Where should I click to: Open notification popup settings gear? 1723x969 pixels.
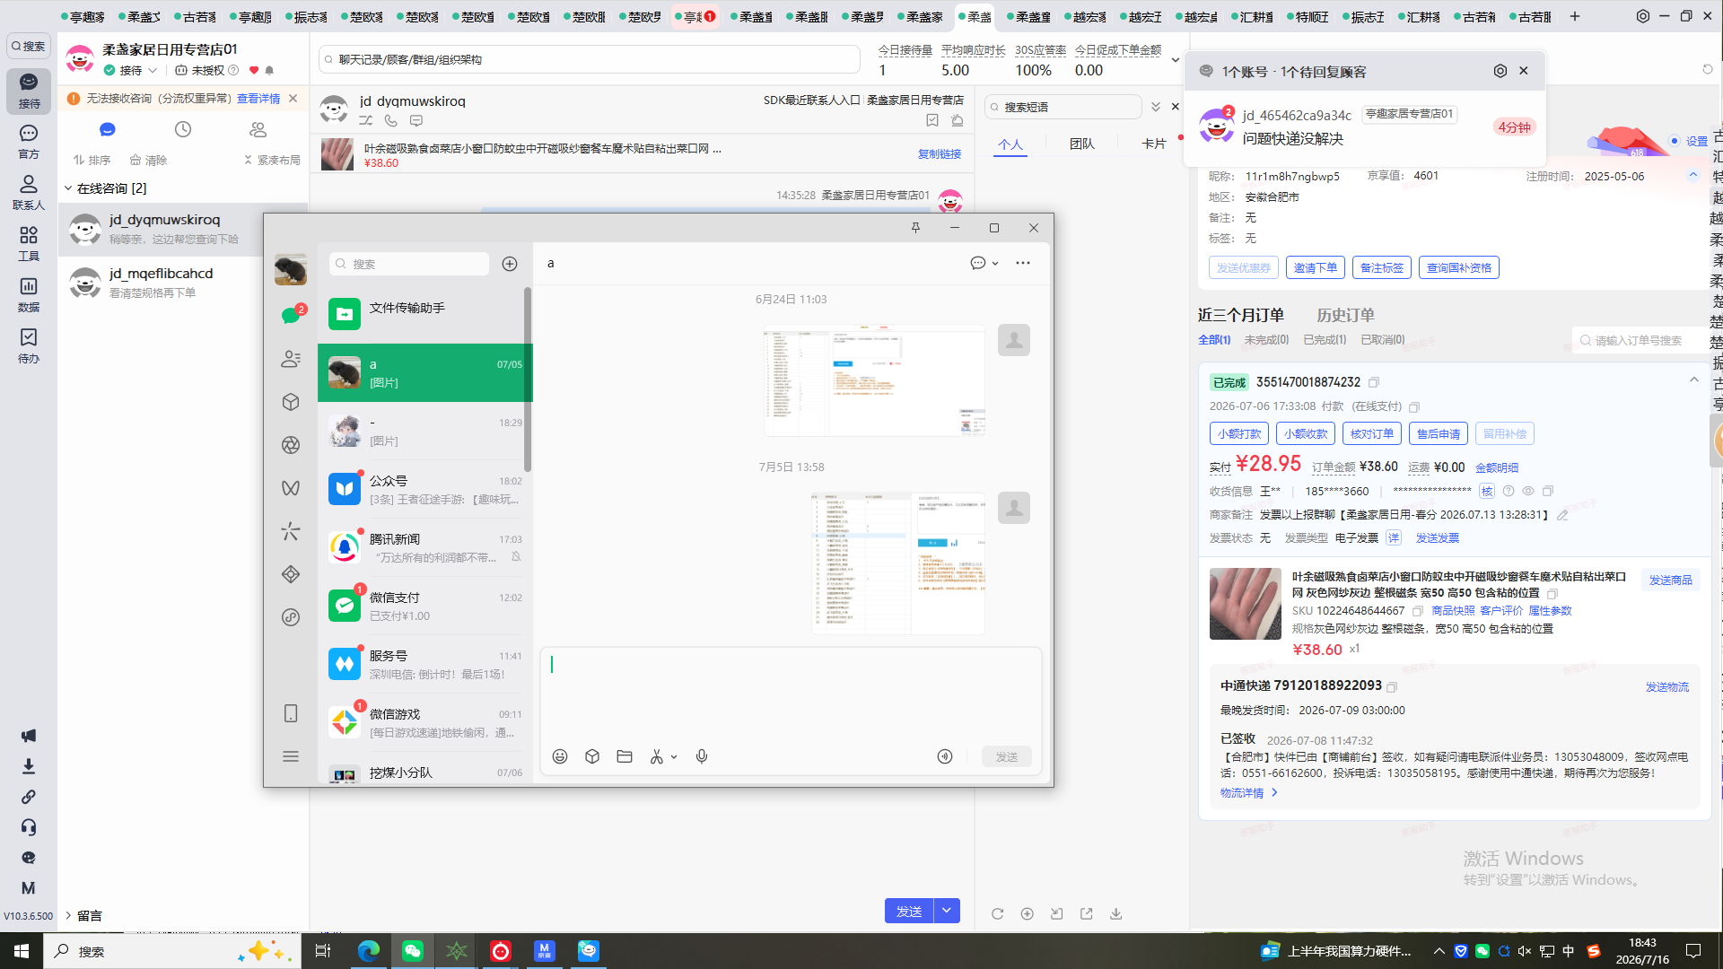(1500, 71)
